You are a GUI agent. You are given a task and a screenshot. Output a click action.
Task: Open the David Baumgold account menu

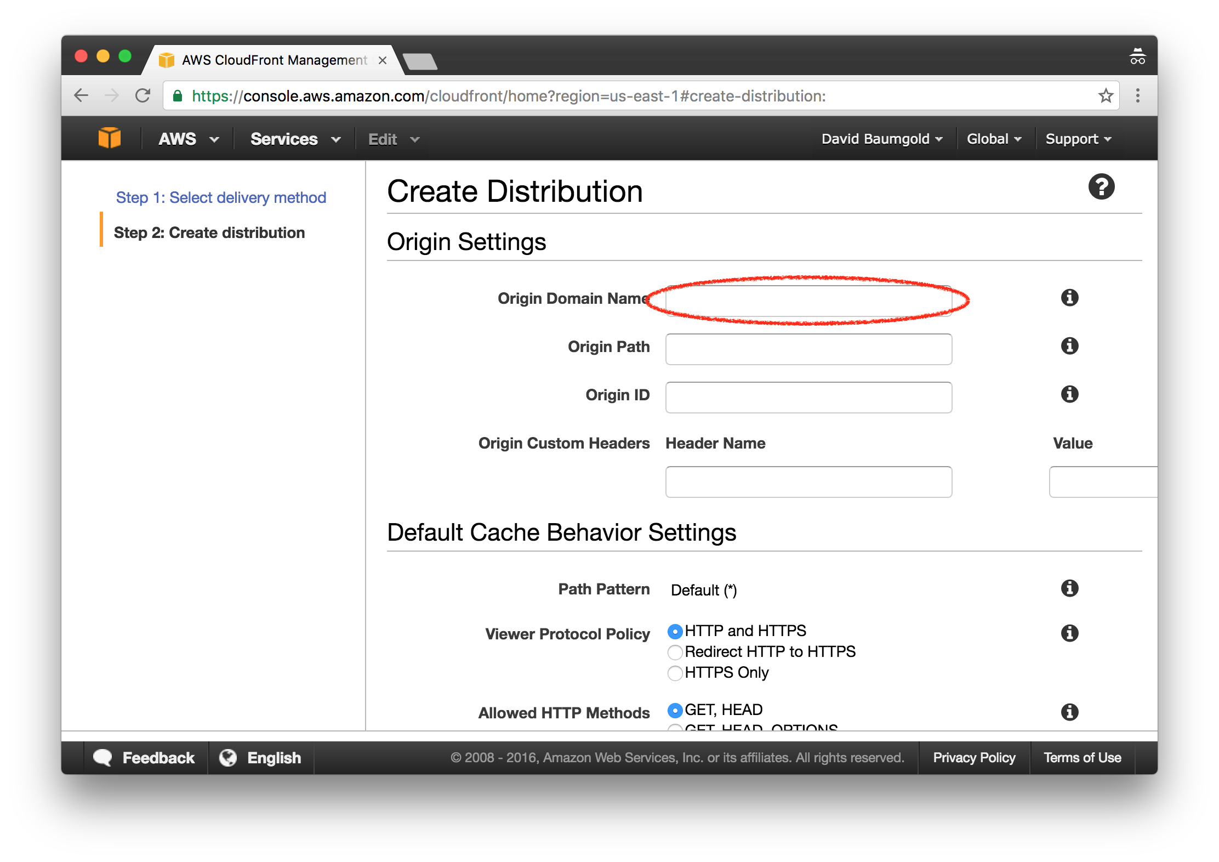pos(882,139)
